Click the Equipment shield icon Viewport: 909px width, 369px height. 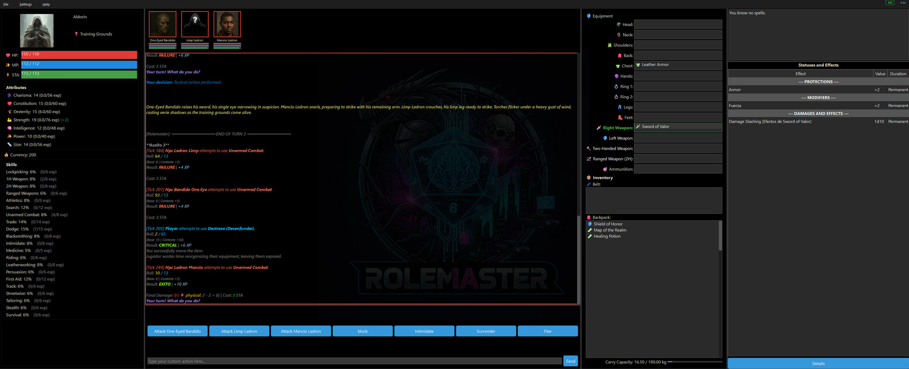click(x=588, y=16)
